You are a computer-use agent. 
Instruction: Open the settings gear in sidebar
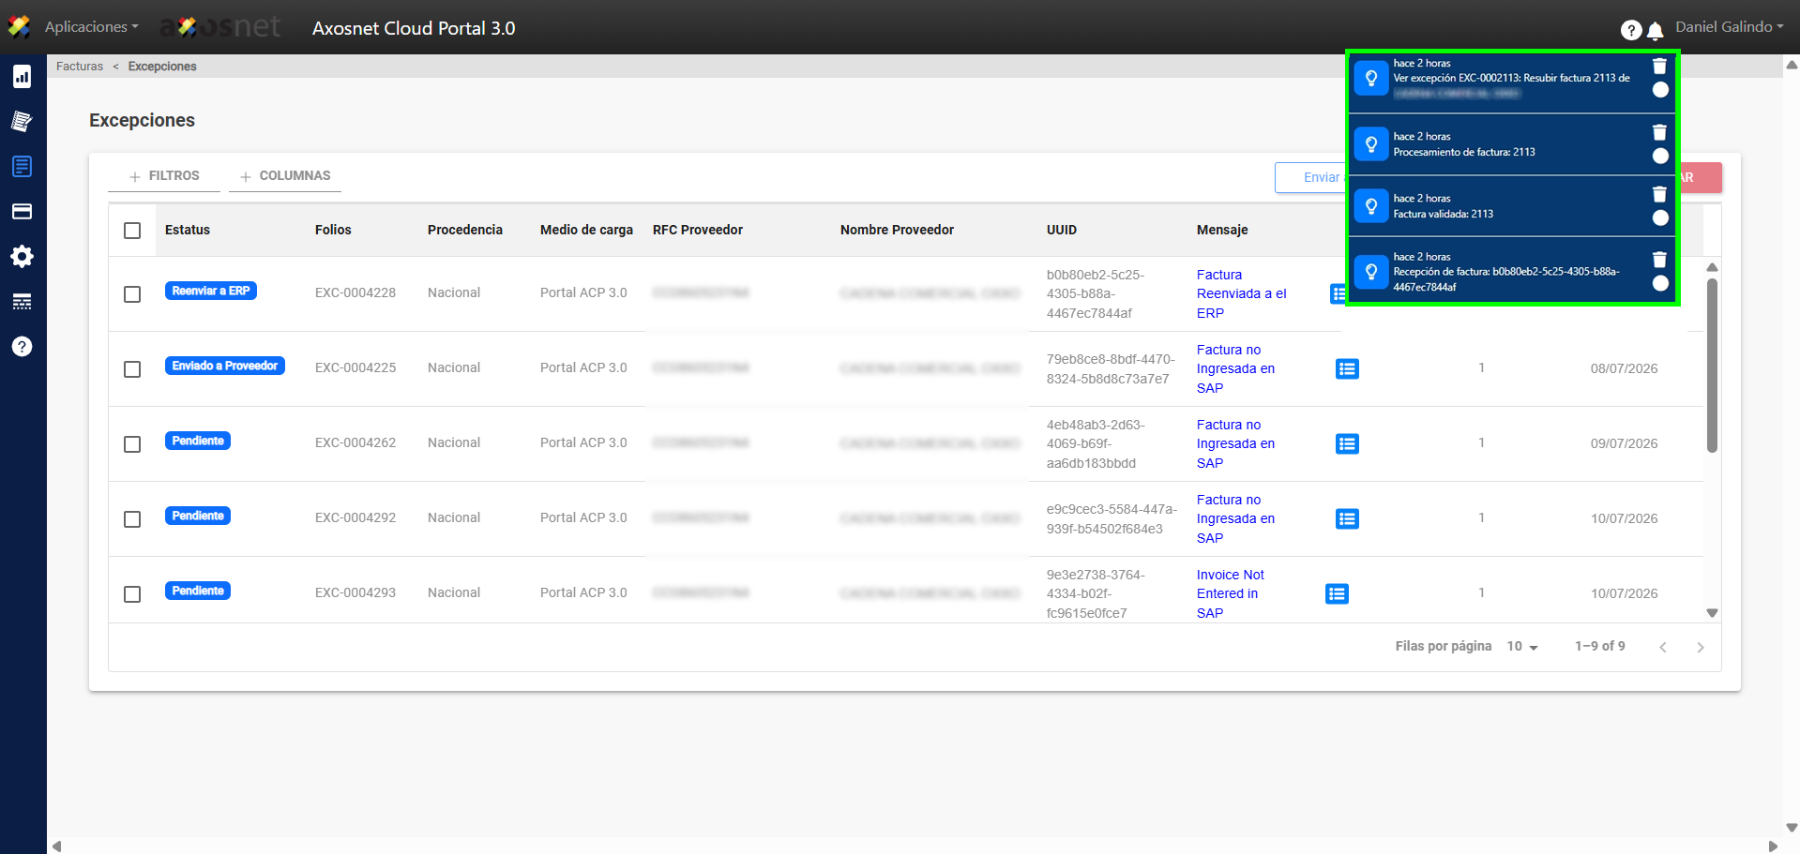(23, 257)
